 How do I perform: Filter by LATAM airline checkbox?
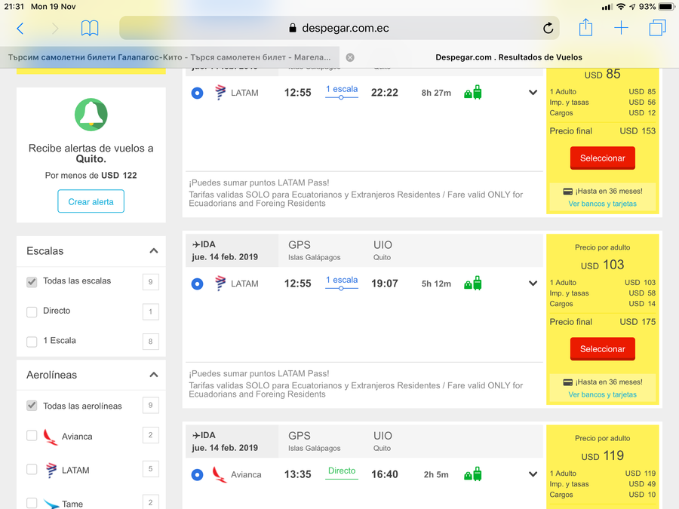32,469
